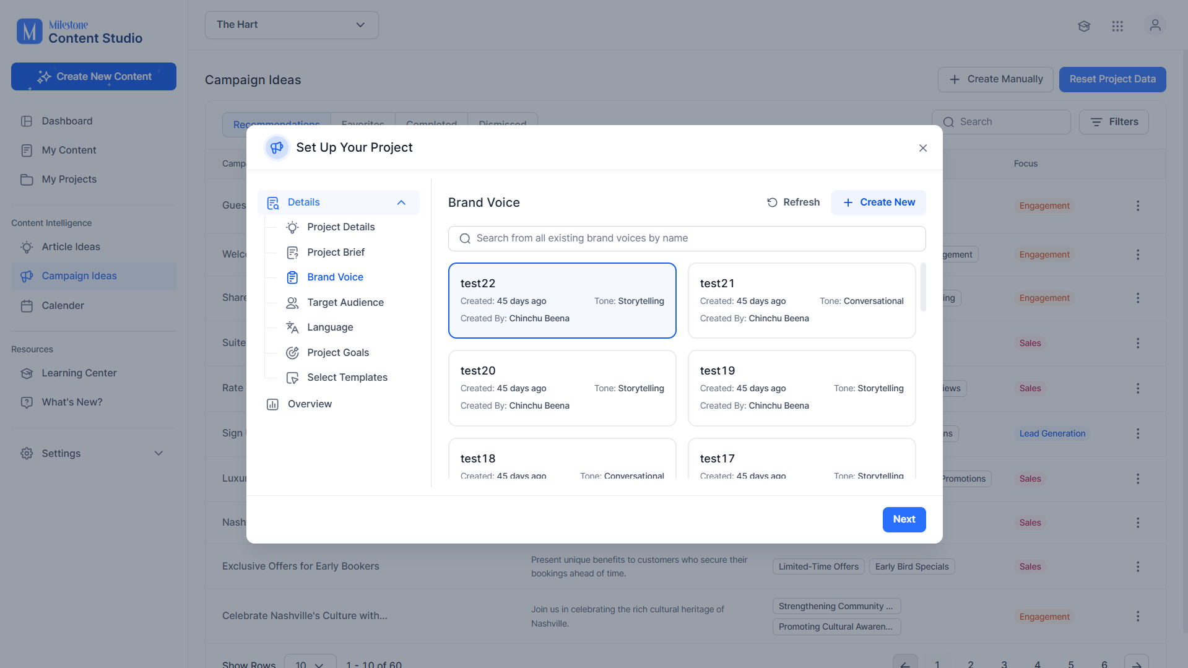Image resolution: width=1188 pixels, height=668 pixels.
Task: Click Reset Project Data button
Action: [1112, 79]
